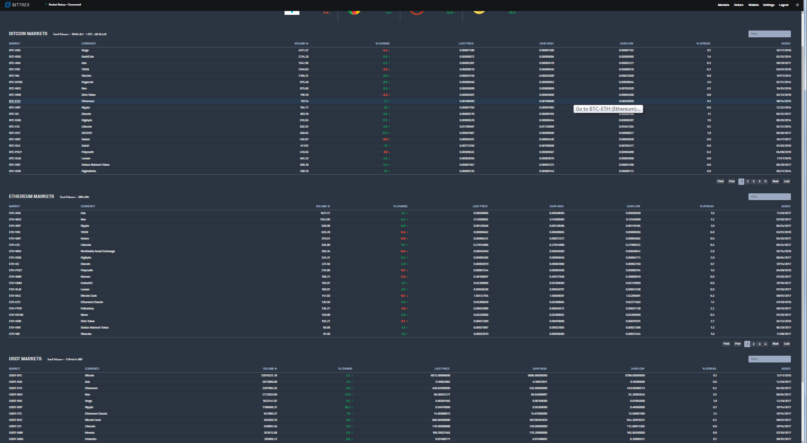Open the Wallets menu
Viewport: 807px width, 443px height.
754,5
